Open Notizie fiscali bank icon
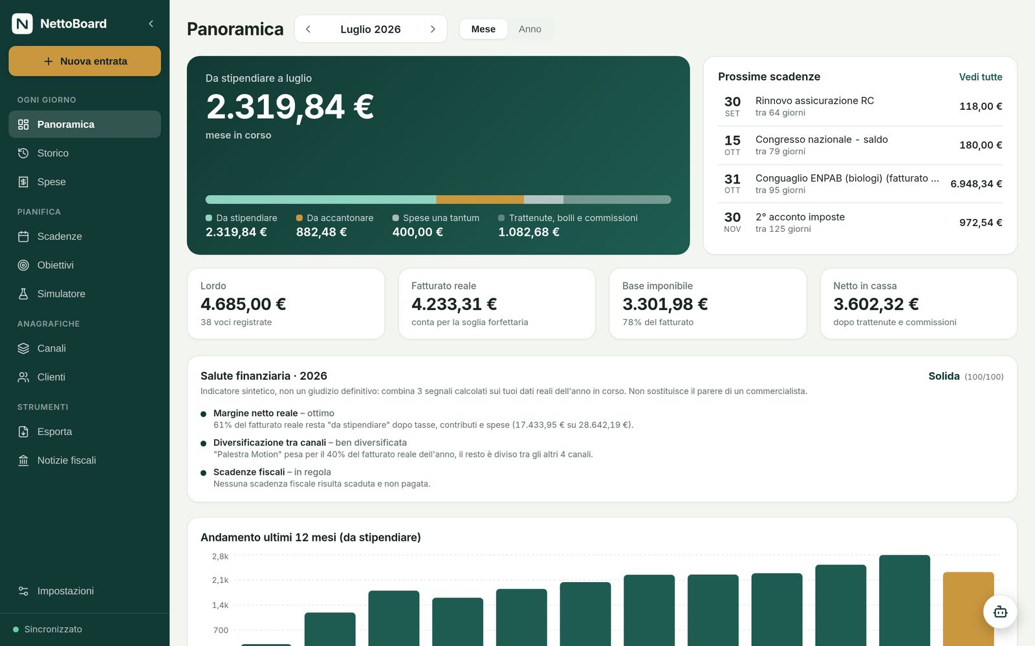The height and width of the screenshot is (646, 1035). coord(23,461)
